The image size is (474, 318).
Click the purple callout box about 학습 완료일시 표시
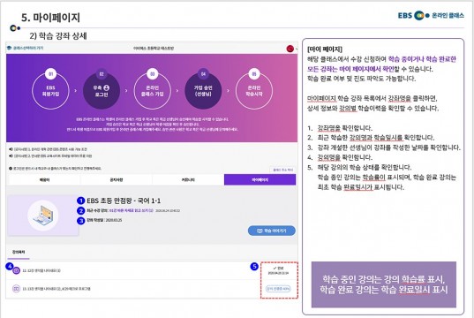click(384, 284)
